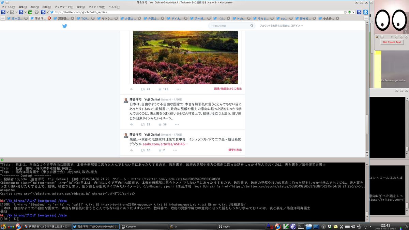409x230 pixels.
Task: Click 画像/動画をさらに表示 link
Action: pyautogui.click(x=228, y=89)
